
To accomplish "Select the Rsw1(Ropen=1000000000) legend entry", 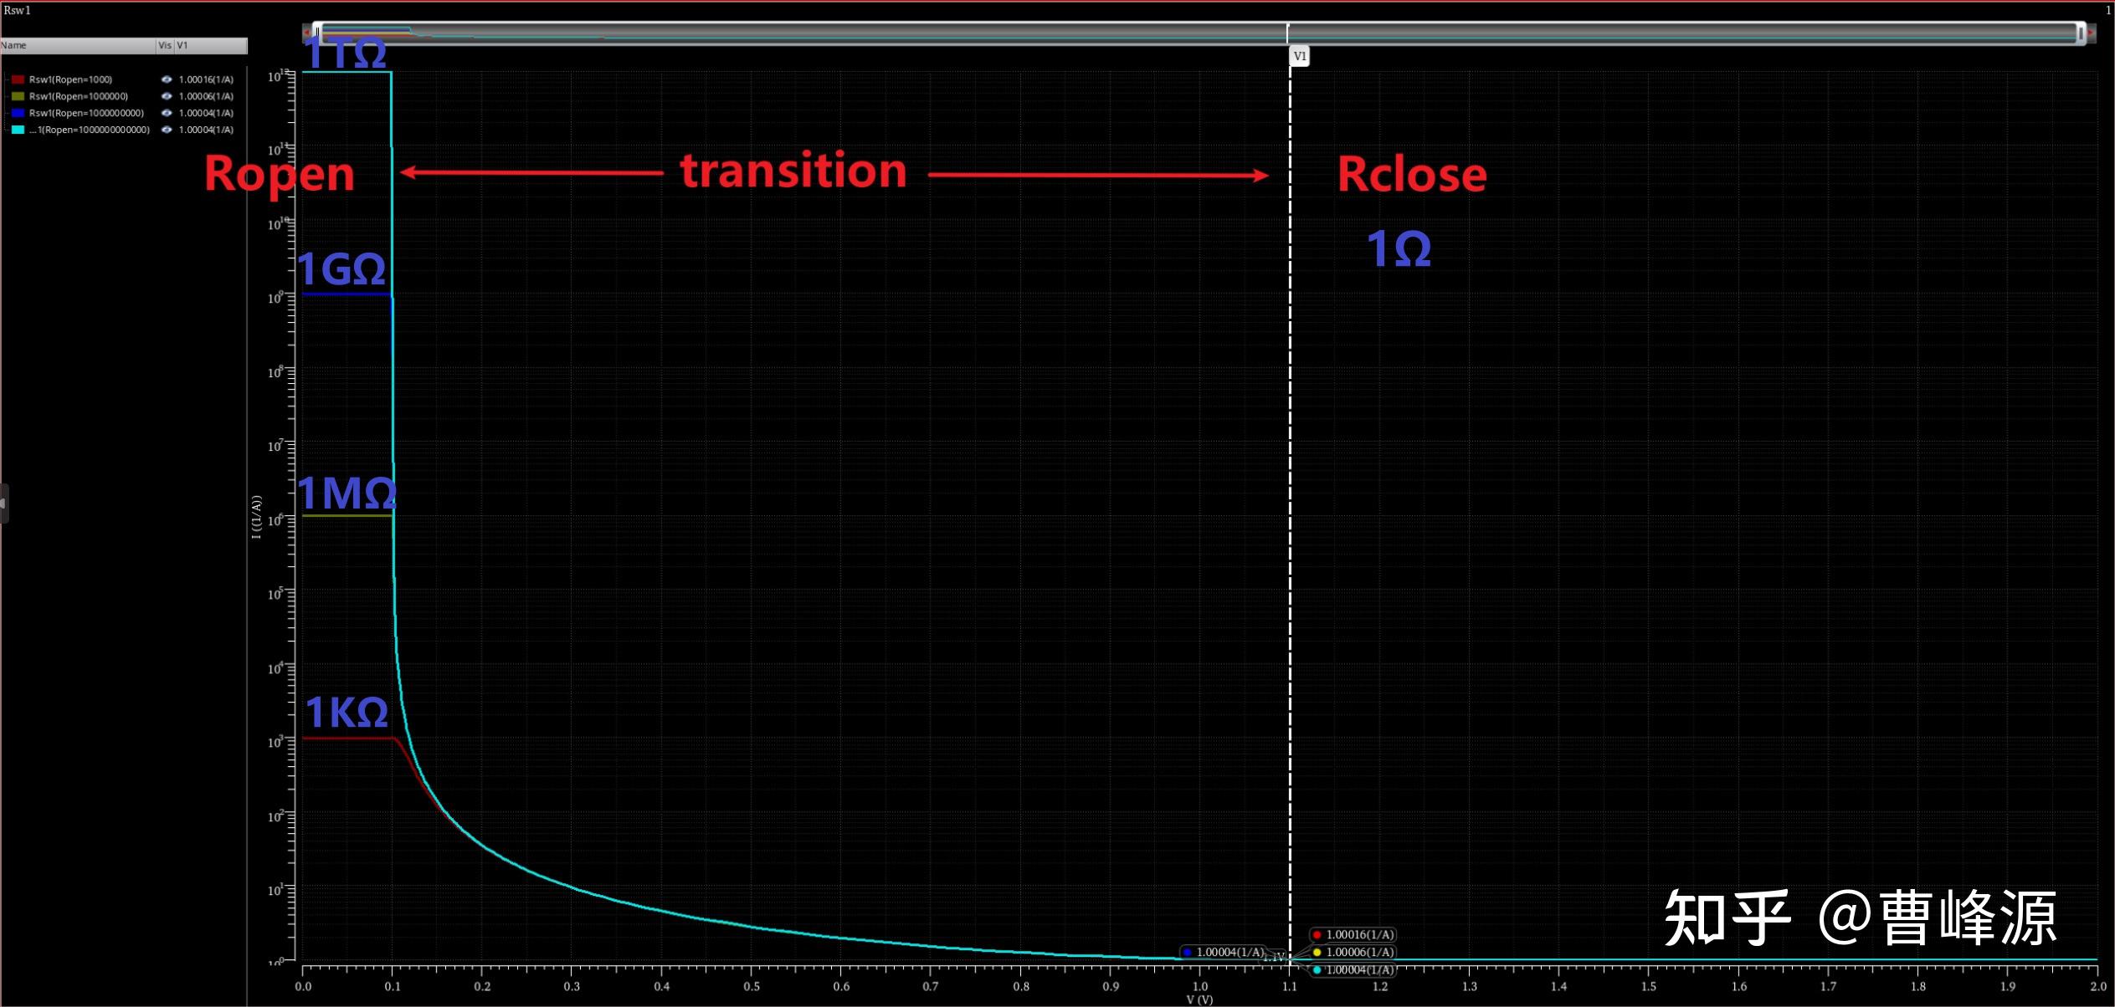I will click(x=86, y=113).
